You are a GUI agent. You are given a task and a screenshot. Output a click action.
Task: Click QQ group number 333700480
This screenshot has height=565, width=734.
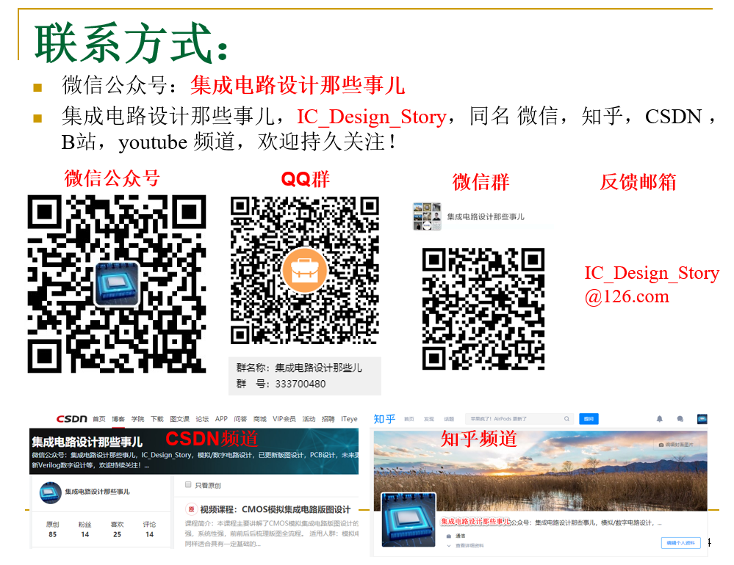pos(300,384)
